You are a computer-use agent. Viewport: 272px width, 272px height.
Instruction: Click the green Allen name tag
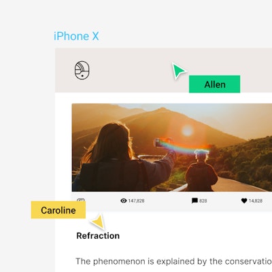[x=214, y=84]
